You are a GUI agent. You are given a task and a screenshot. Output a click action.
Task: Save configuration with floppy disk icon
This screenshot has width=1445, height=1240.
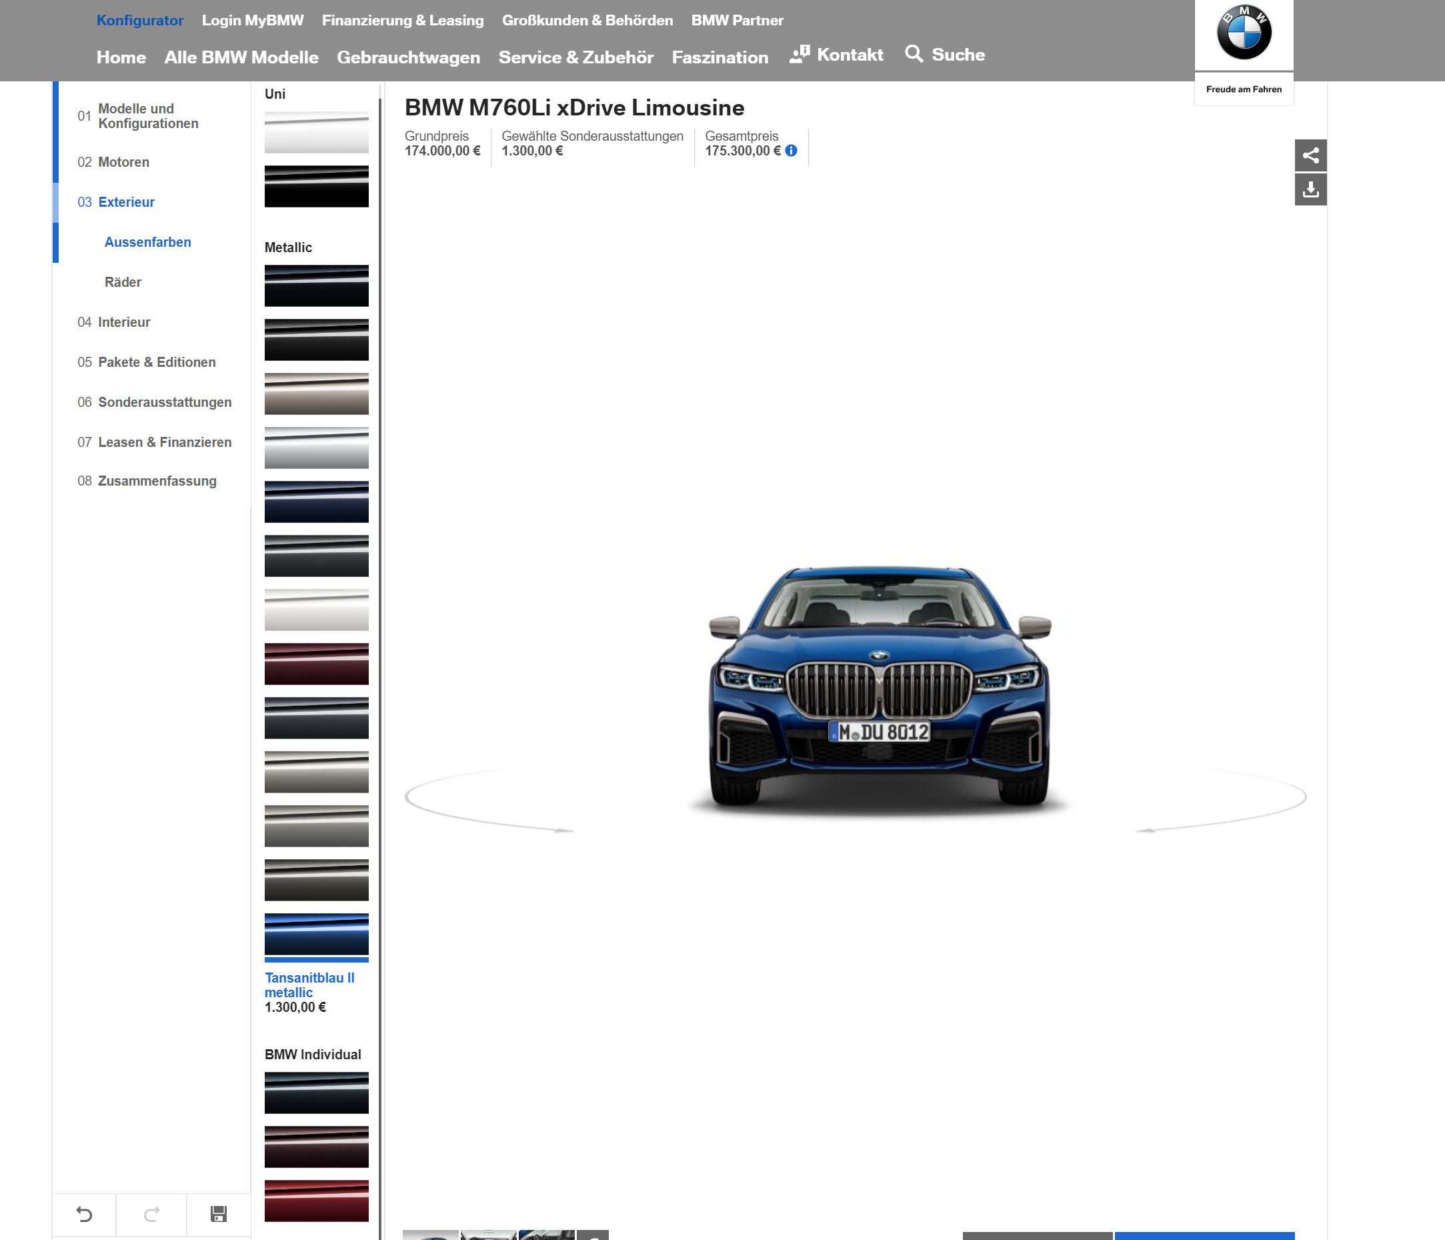[x=218, y=1214]
